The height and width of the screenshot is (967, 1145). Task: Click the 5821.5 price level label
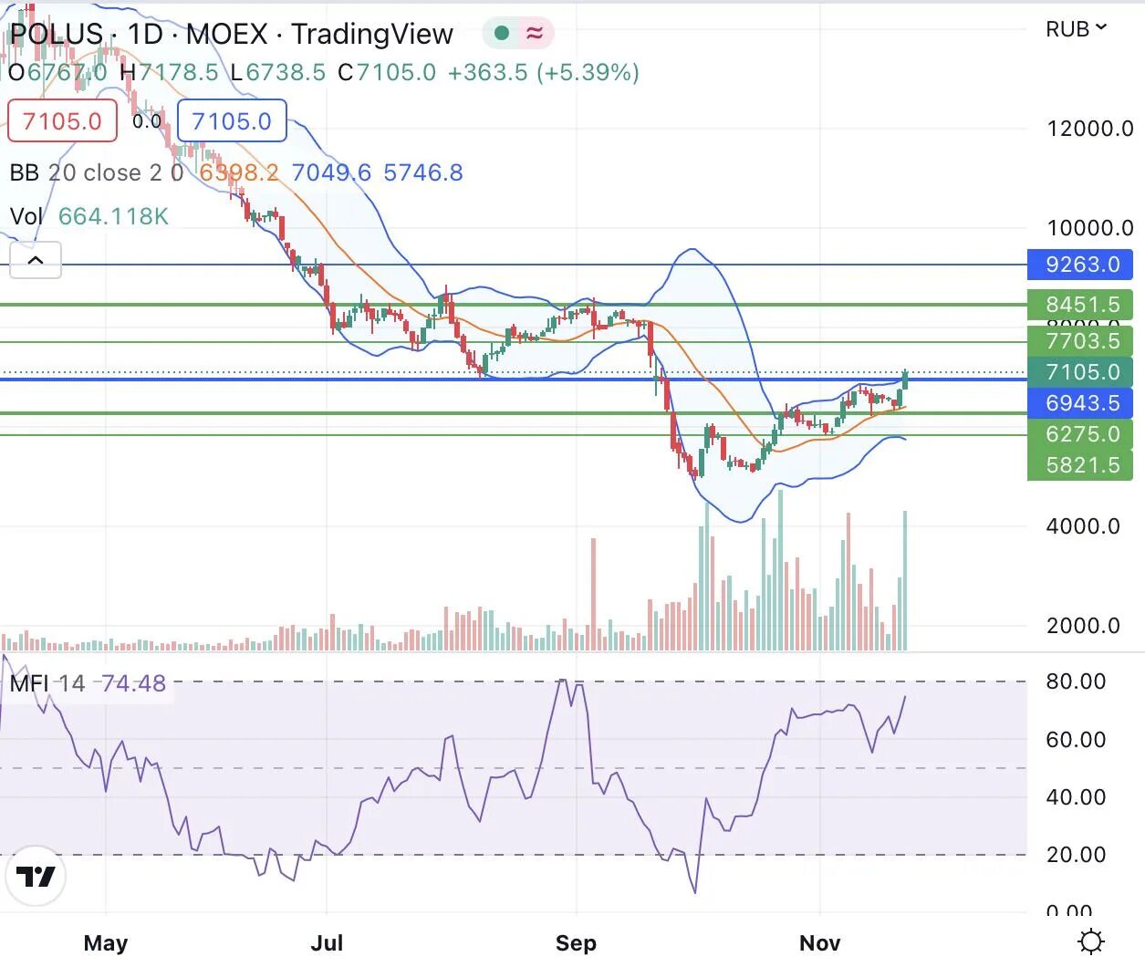pos(1080,465)
